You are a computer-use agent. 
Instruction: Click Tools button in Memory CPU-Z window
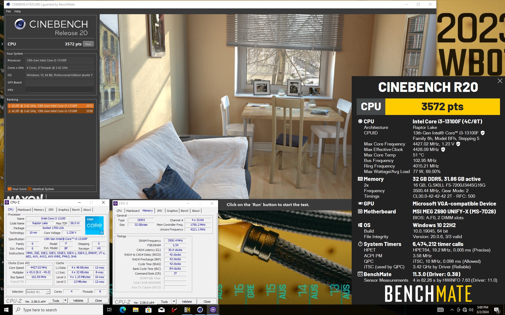click(164, 302)
